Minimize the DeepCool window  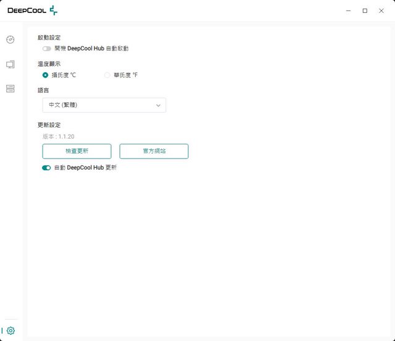click(349, 10)
